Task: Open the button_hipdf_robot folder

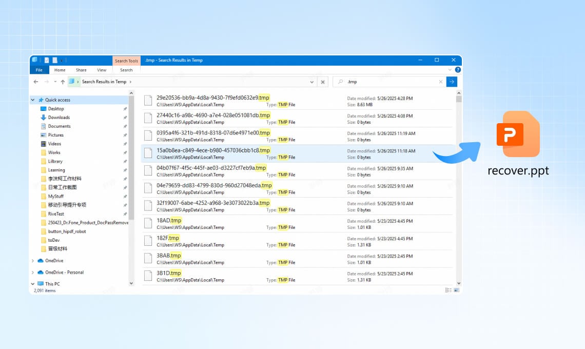Action: click(67, 231)
